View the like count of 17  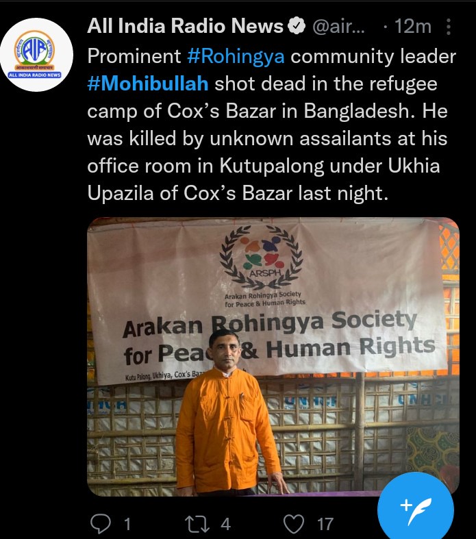click(325, 524)
